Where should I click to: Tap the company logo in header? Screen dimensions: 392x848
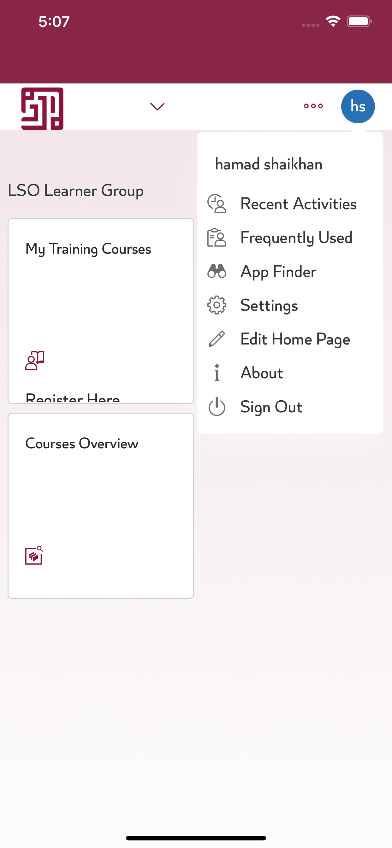pos(42,108)
